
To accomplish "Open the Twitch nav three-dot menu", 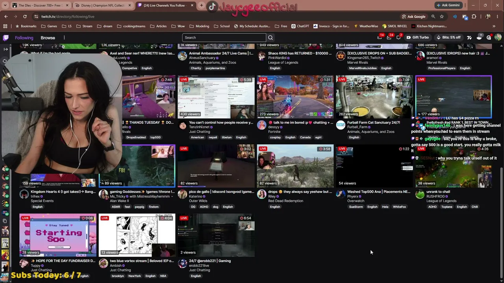I will click(64, 38).
